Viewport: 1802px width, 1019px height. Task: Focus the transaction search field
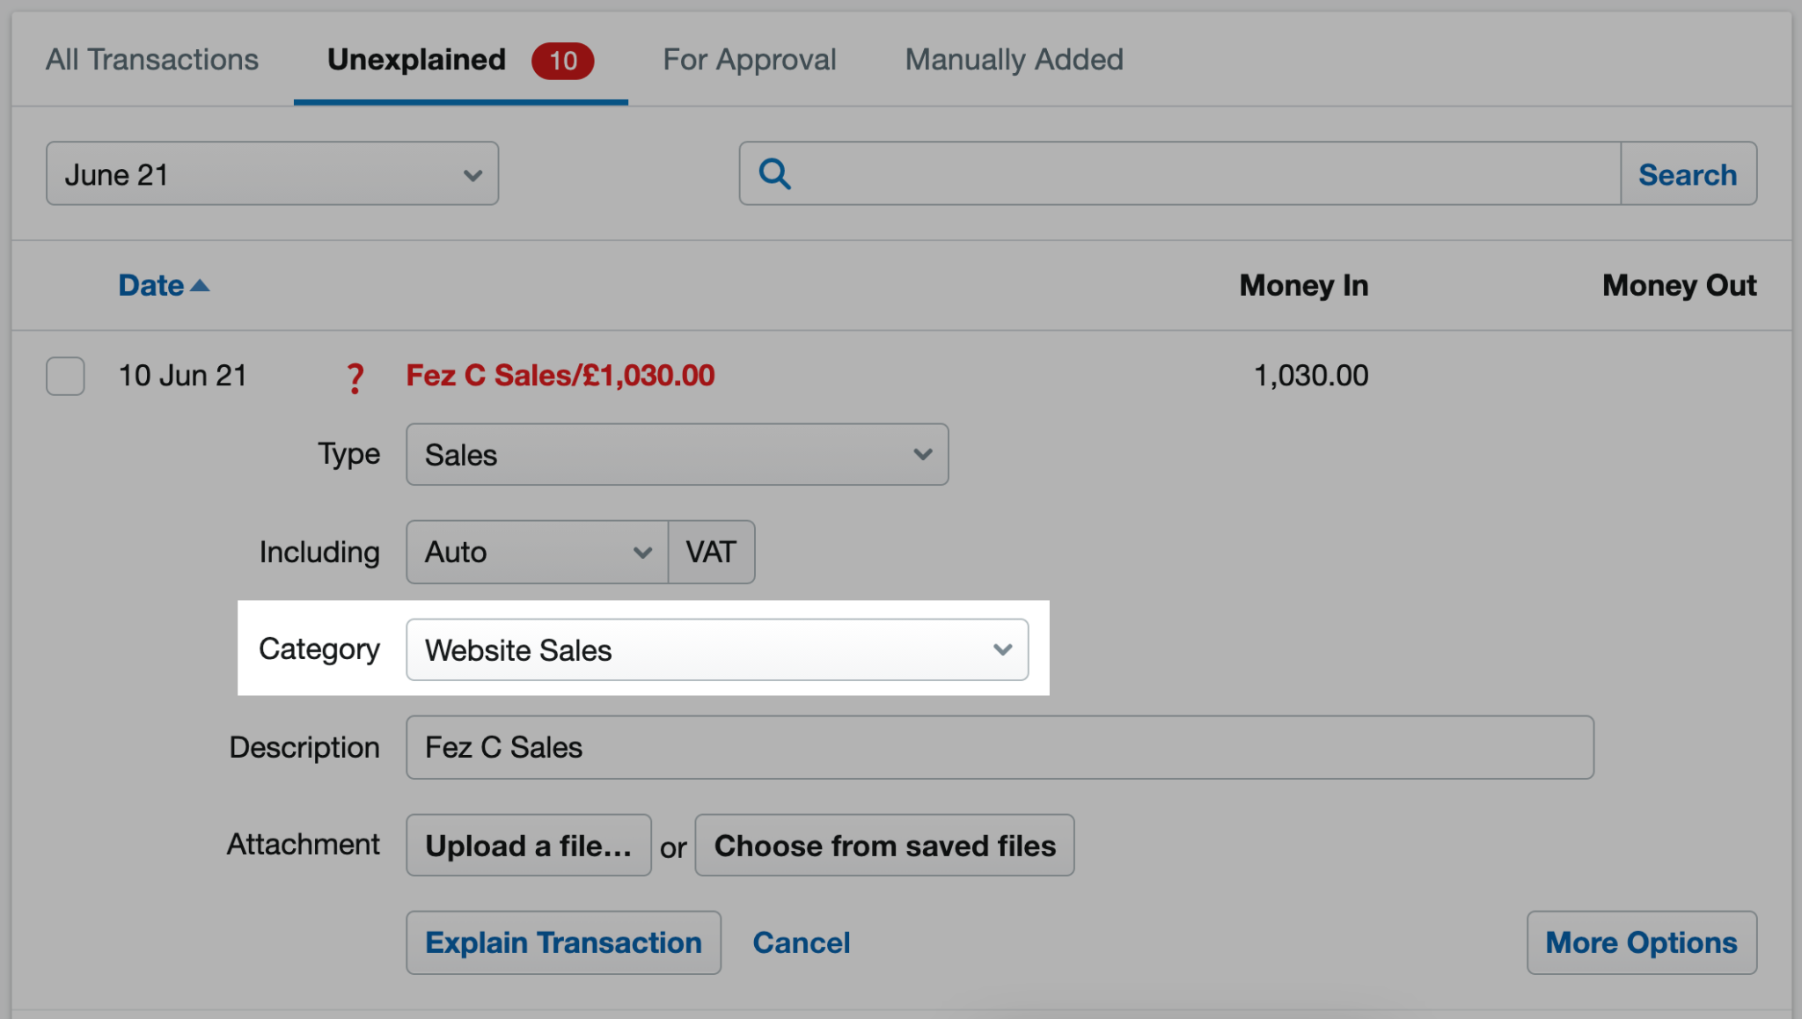pyautogui.click(x=1180, y=174)
